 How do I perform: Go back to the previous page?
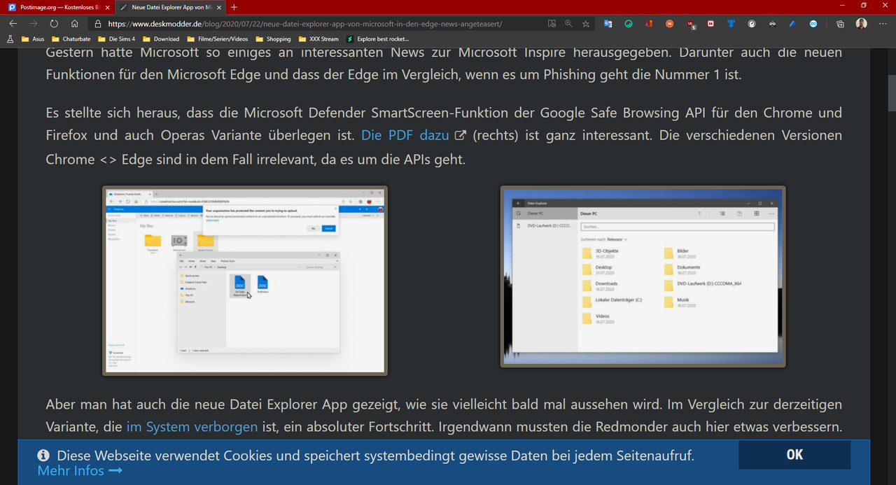13,23
